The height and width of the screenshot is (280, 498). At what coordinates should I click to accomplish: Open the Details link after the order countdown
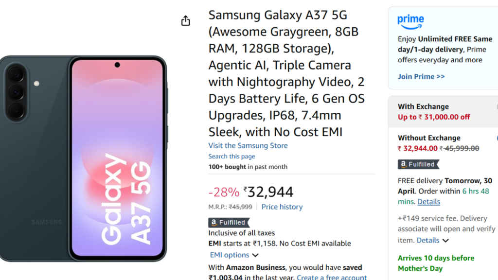(x=428, y=201)
